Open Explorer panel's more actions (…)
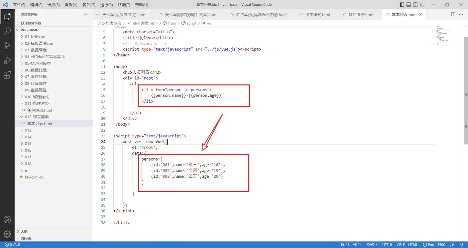 86,14
